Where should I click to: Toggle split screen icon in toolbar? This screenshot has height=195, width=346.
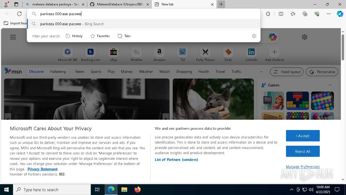pyautogui.click(x=281, y=14)
